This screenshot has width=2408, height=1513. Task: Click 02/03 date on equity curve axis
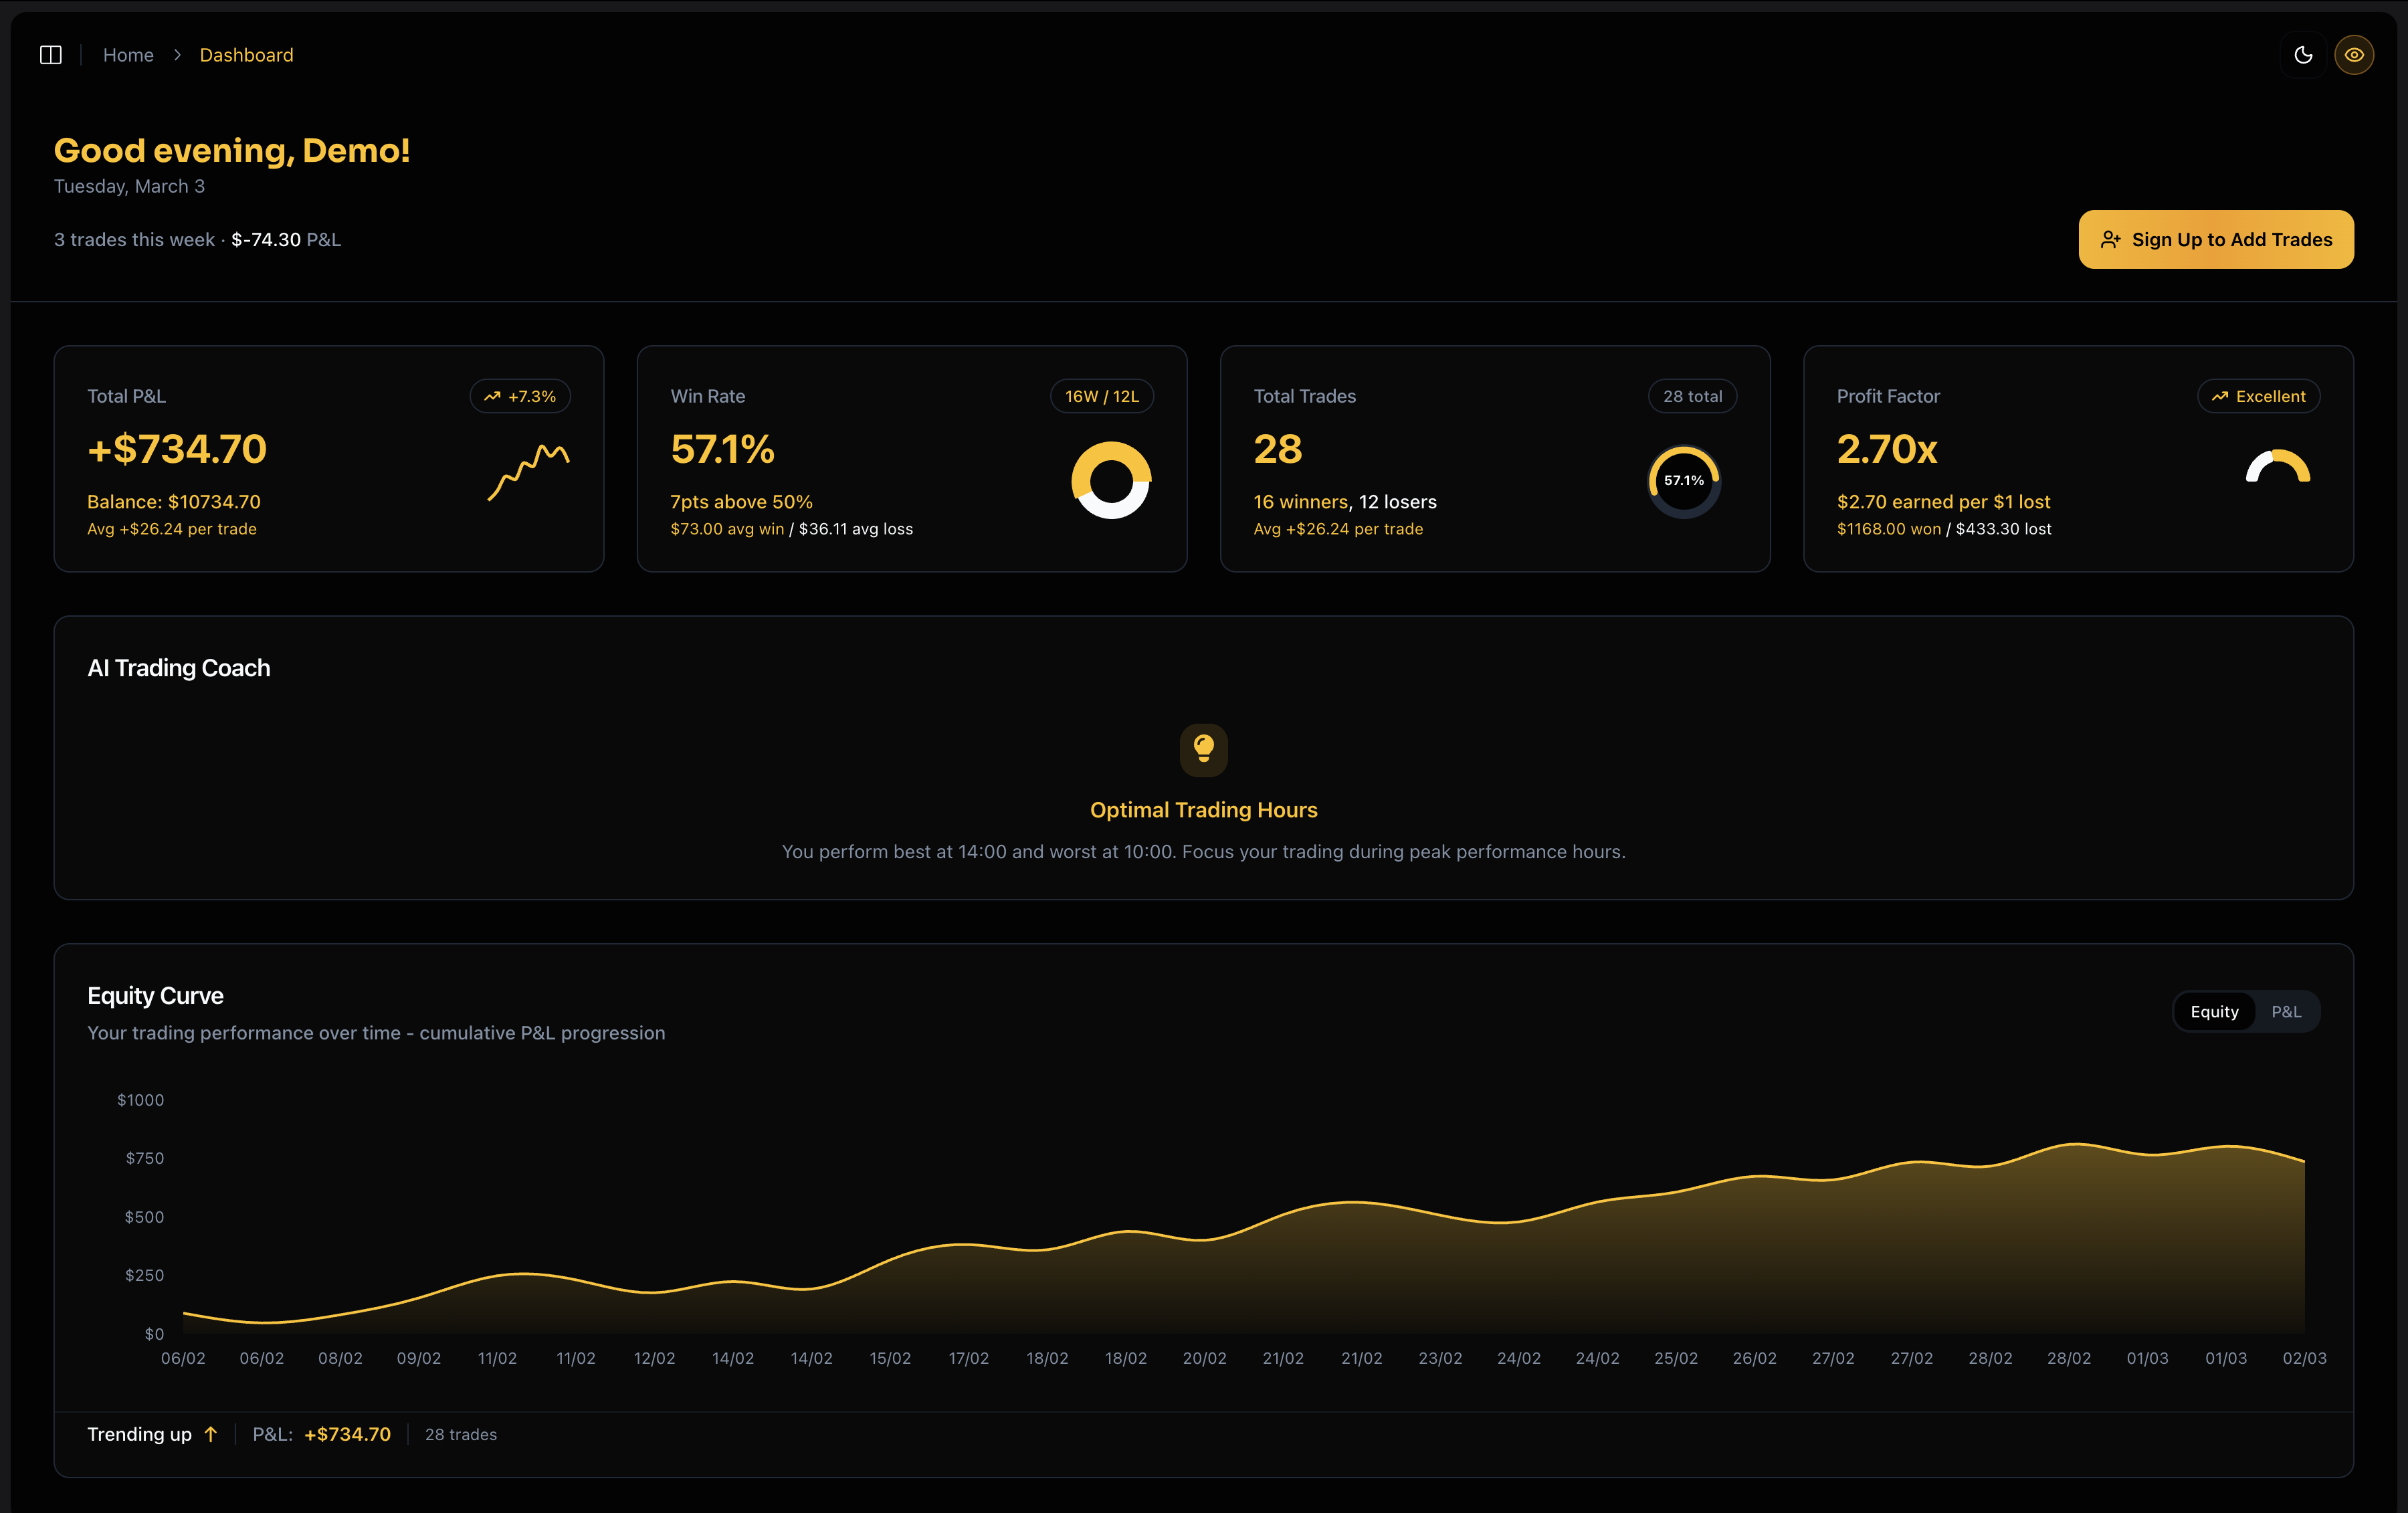(2304, 1358)
